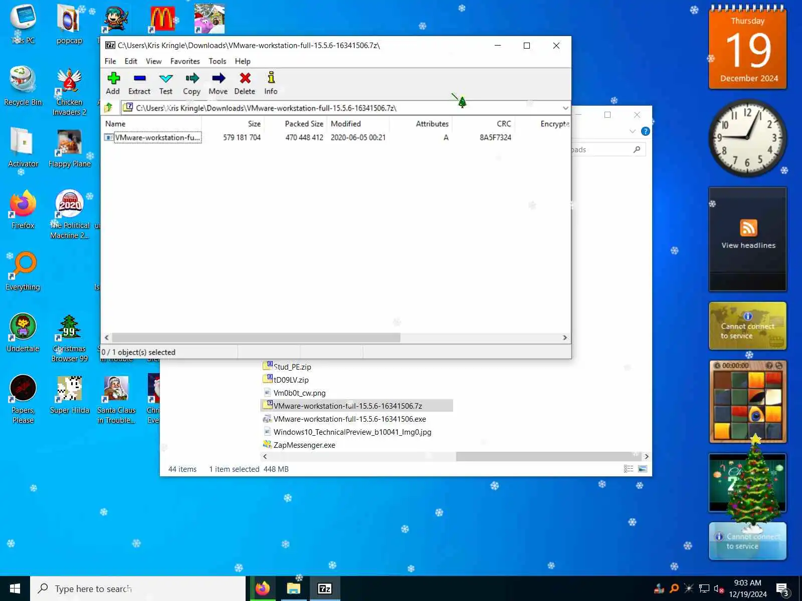Select the popcap desktop icon
This screenshot has width=802, height=601.
click(69, 25)
